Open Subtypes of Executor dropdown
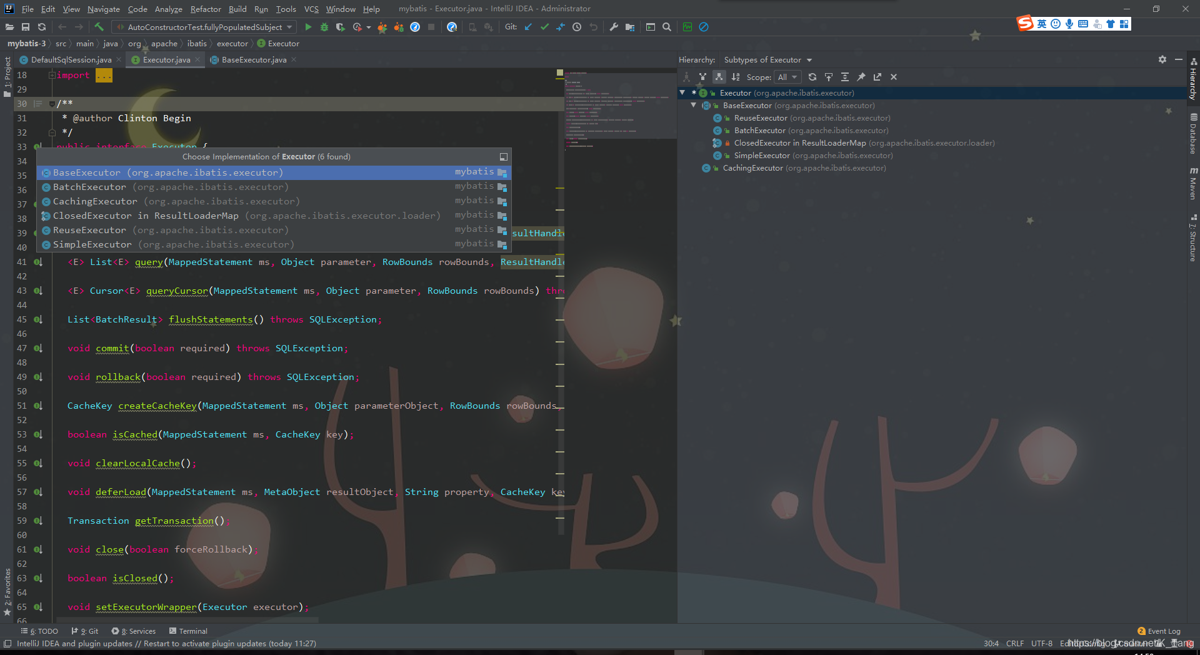This screenshot has height=655, width=1200. 767,60
